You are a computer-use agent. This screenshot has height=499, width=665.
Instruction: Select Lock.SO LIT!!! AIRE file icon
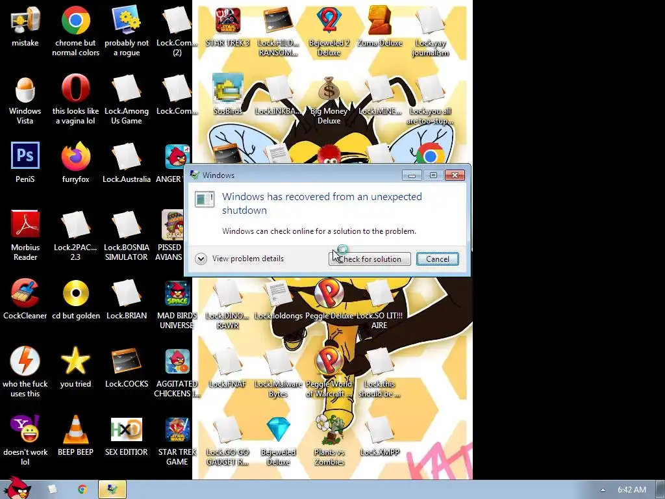coord(379,293)
